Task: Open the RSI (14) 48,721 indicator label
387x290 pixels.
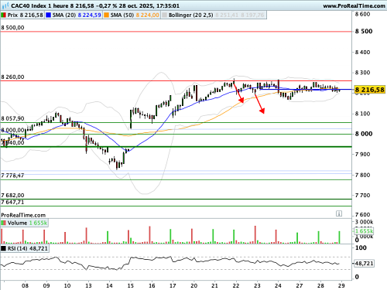Action: (28, 248)
